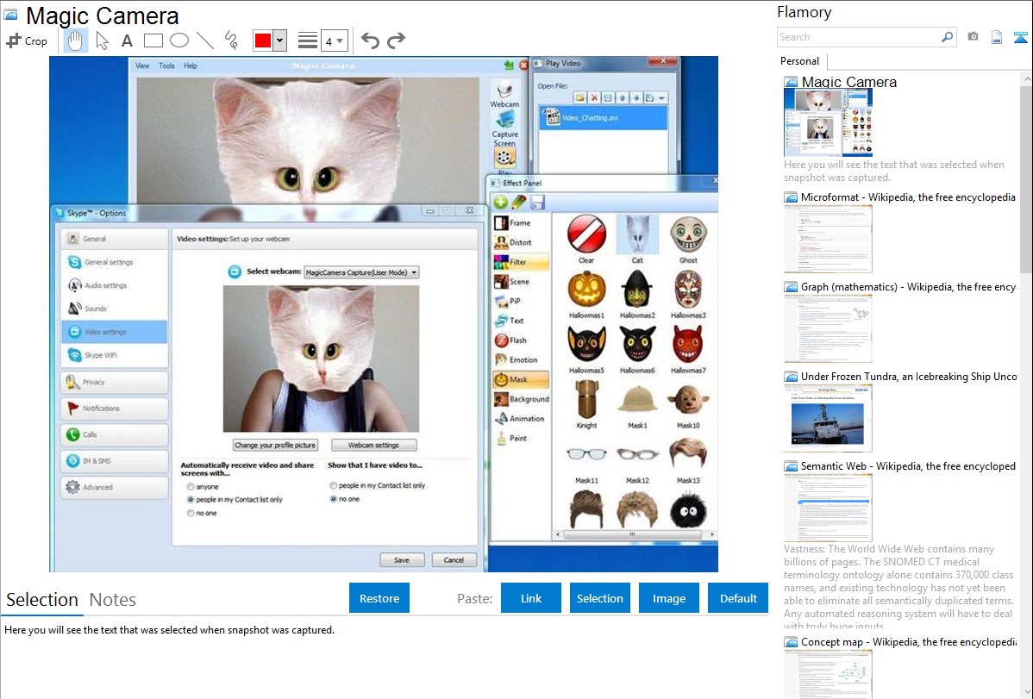Click the Capture Screen icon
The width and height of the screenshot is (1033, 699).
505,128
